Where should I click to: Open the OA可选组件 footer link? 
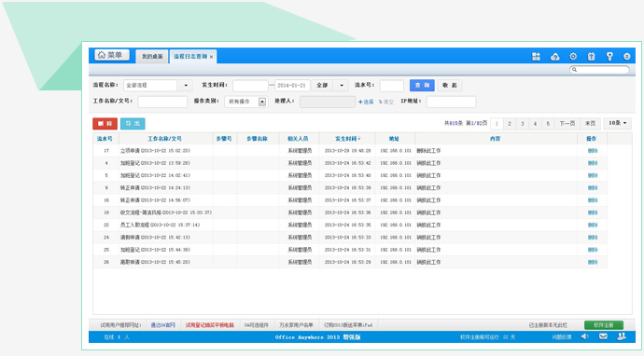257,325
